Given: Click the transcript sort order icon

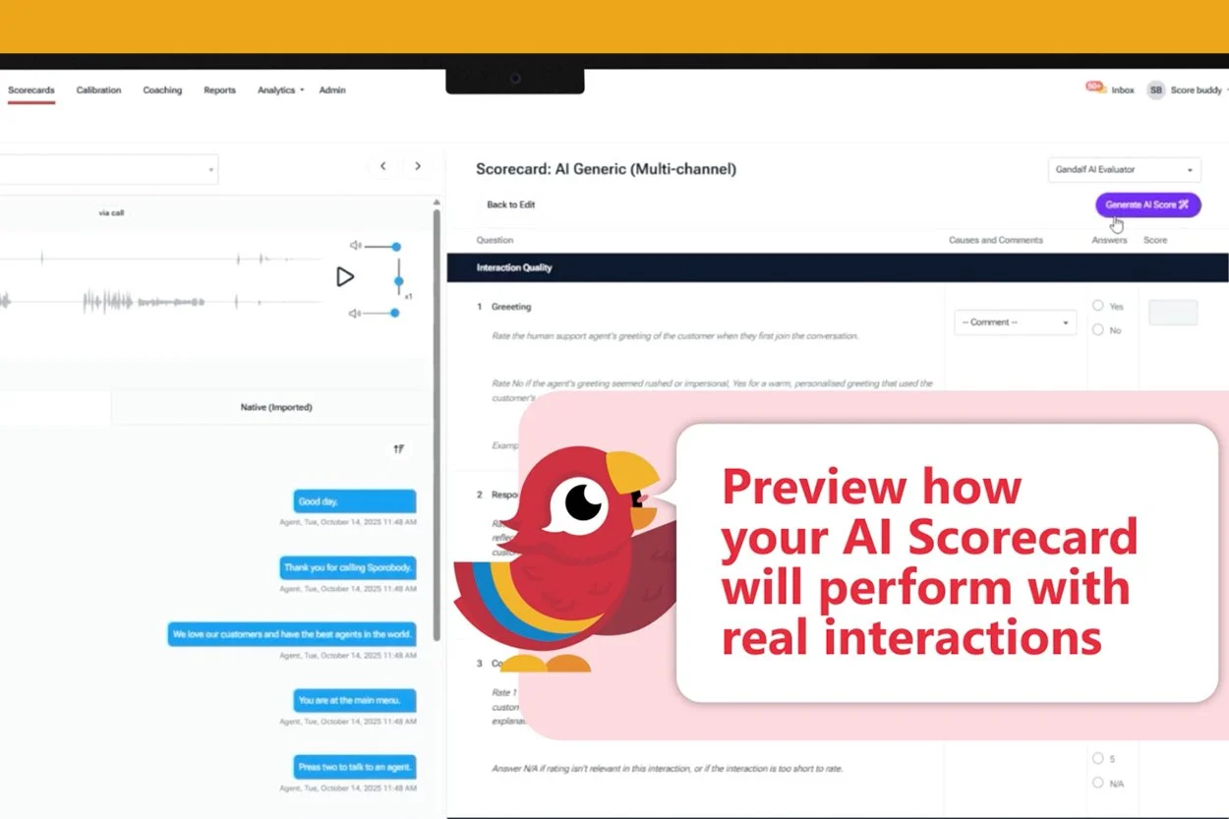Looking at the screenshot, I should tap(398, 449).
